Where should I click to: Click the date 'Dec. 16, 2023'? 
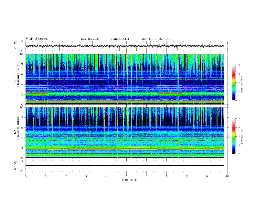point(90,39)
